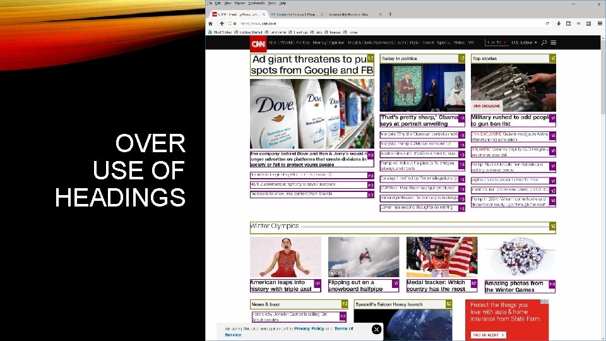Open the Bookmarks menu
The image size is (606, 341).
pos(256,3)
